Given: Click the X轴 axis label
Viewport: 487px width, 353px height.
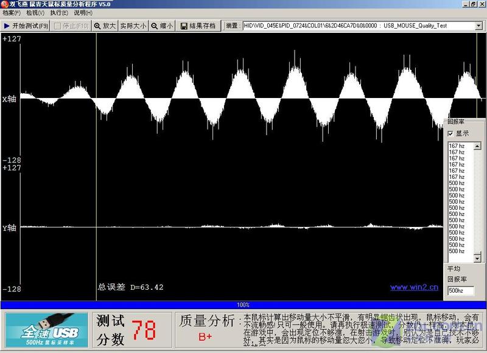Looking at the screenshot, I should point(9,99).
